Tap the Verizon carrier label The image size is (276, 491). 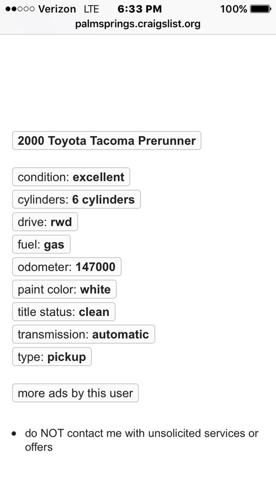click(57, 9)
